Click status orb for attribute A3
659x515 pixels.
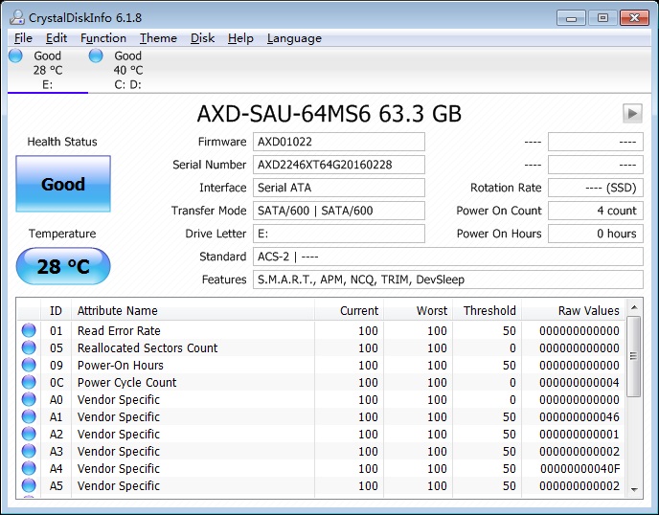coord(29,451)
